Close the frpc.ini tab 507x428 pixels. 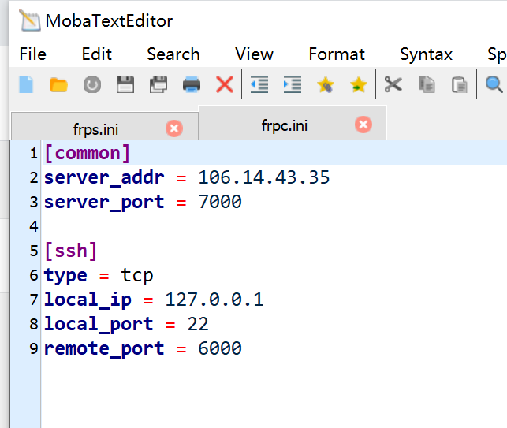(x=363, y=125)
